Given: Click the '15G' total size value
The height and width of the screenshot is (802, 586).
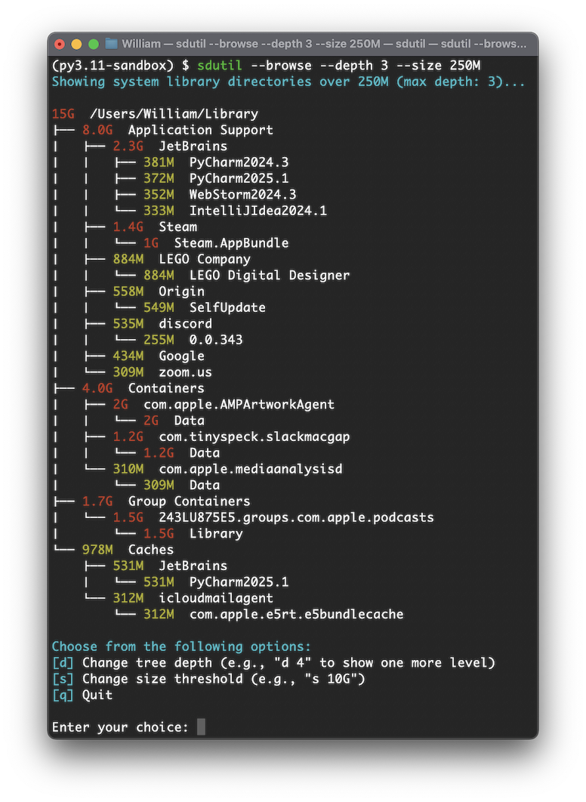Looking at the screenshot, I should coord(63,114).
